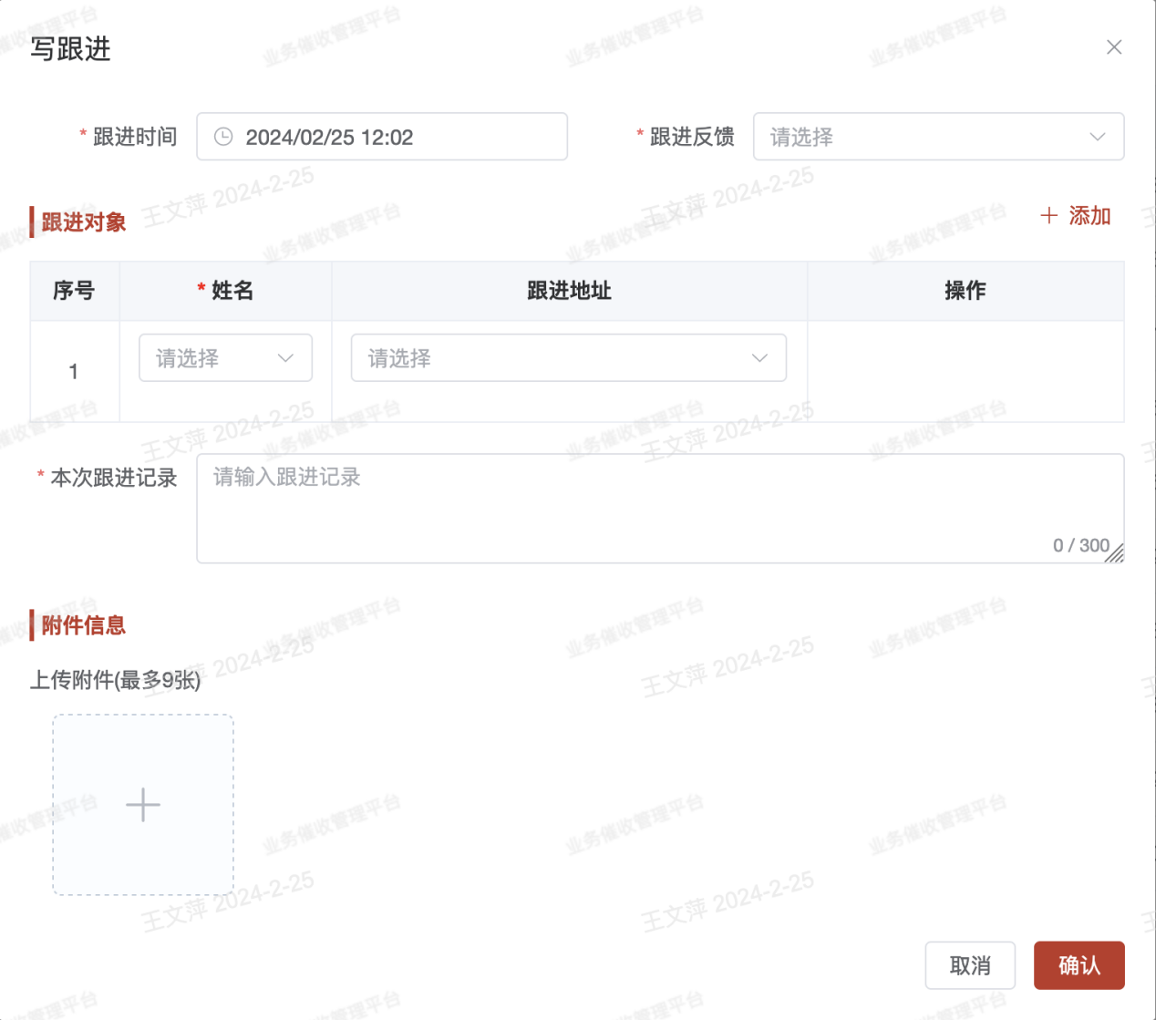Viewport: 1156px width, 1020px height.
Task: Open the 跟进地址 dropdown in row 1
Action: click(x=568, y=358)
